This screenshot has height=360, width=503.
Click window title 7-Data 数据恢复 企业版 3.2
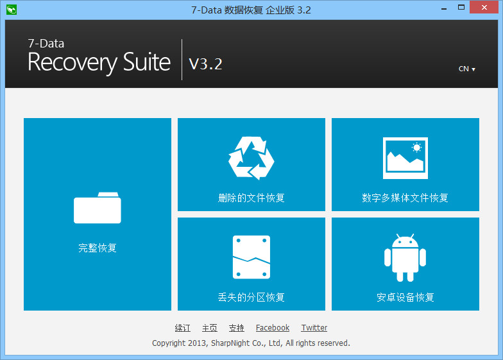coord(251,10)
